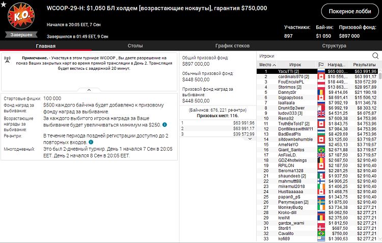Click the players list vertical scrollbar
The height and width of the screenshot is (243, 382).
point(379,153)
